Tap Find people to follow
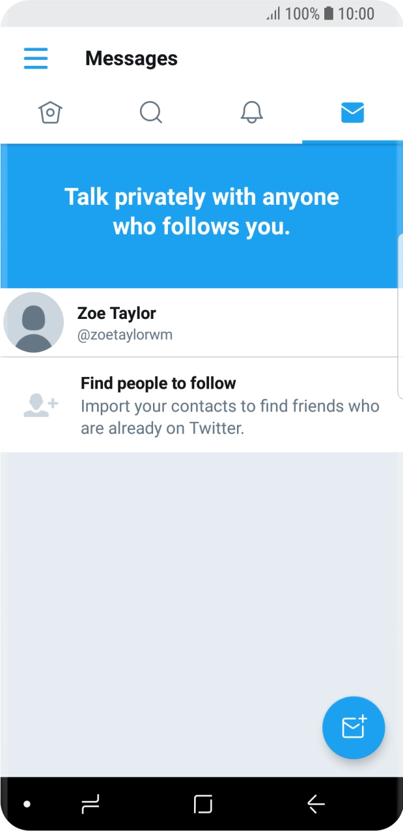This screenshot has width=403, height=831. (158, 383)
